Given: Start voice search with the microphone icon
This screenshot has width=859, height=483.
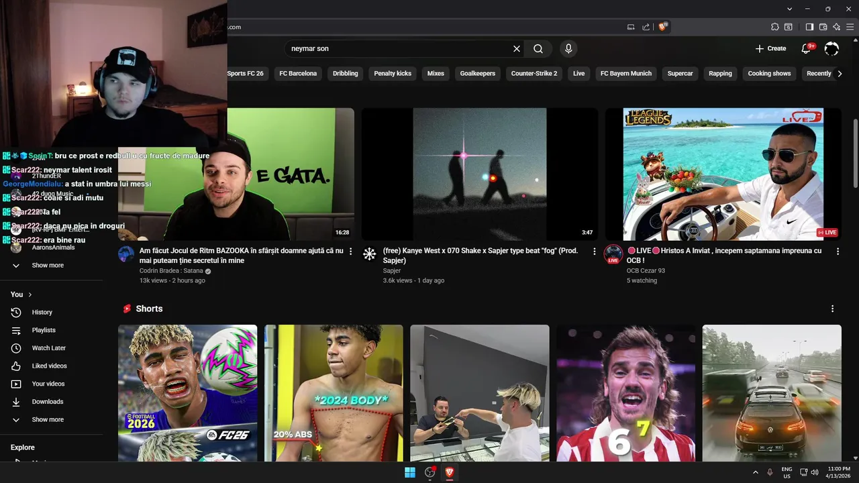Looking at the screenshot, I should tap(568, 49).
